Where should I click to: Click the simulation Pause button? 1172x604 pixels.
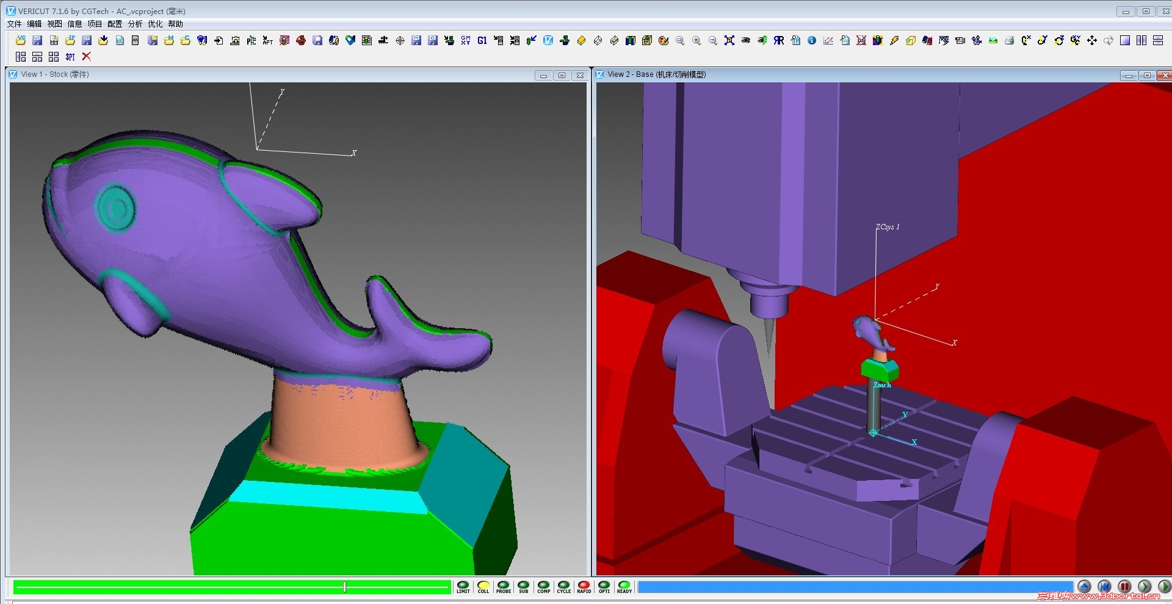click(1124, 587)
